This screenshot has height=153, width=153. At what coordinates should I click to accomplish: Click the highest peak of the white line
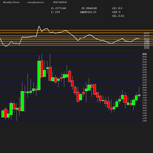click(39, 26)
